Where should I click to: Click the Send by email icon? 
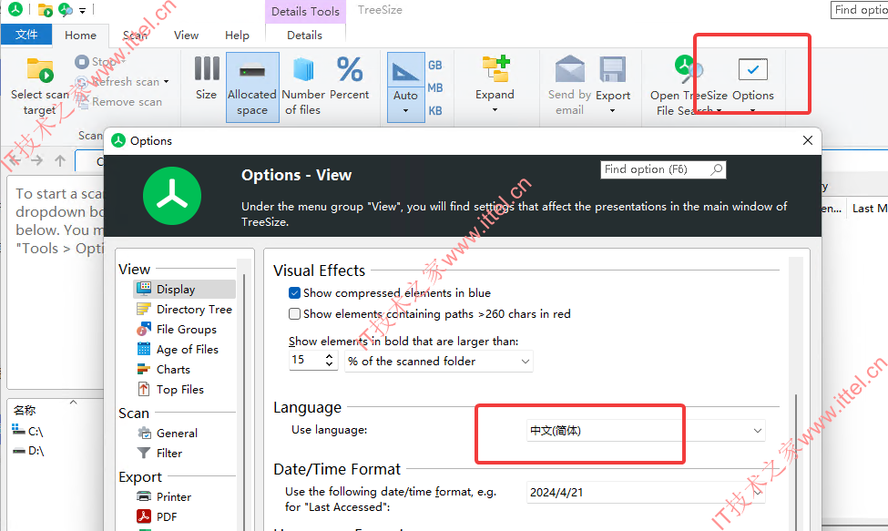click(570, 69)
